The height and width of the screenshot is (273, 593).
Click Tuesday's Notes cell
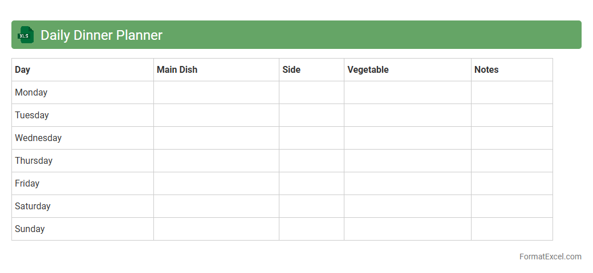(x=511, y=115)
